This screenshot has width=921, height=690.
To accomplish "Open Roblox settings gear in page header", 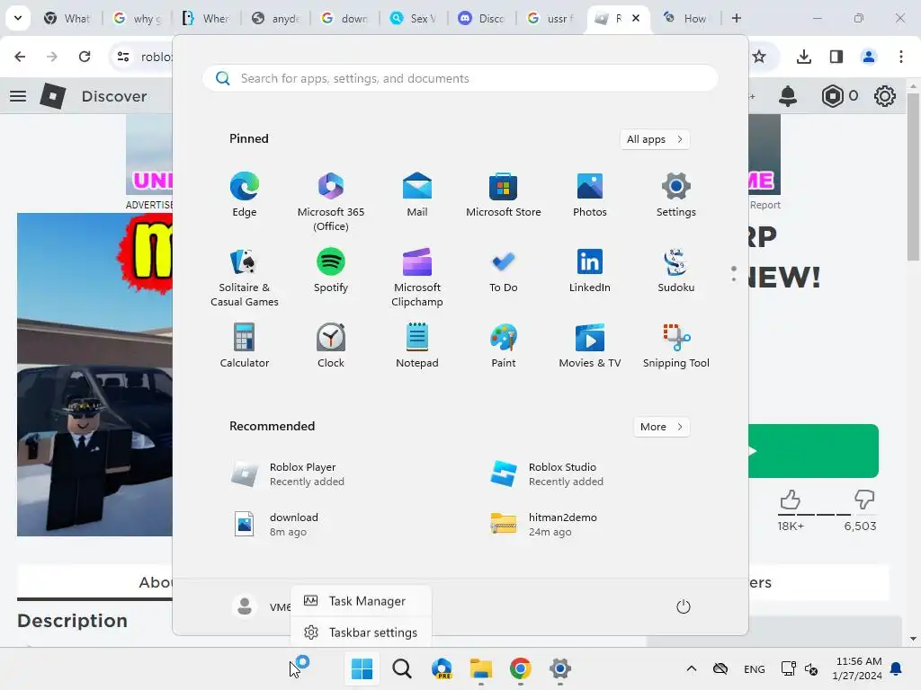I will (885, 96).
